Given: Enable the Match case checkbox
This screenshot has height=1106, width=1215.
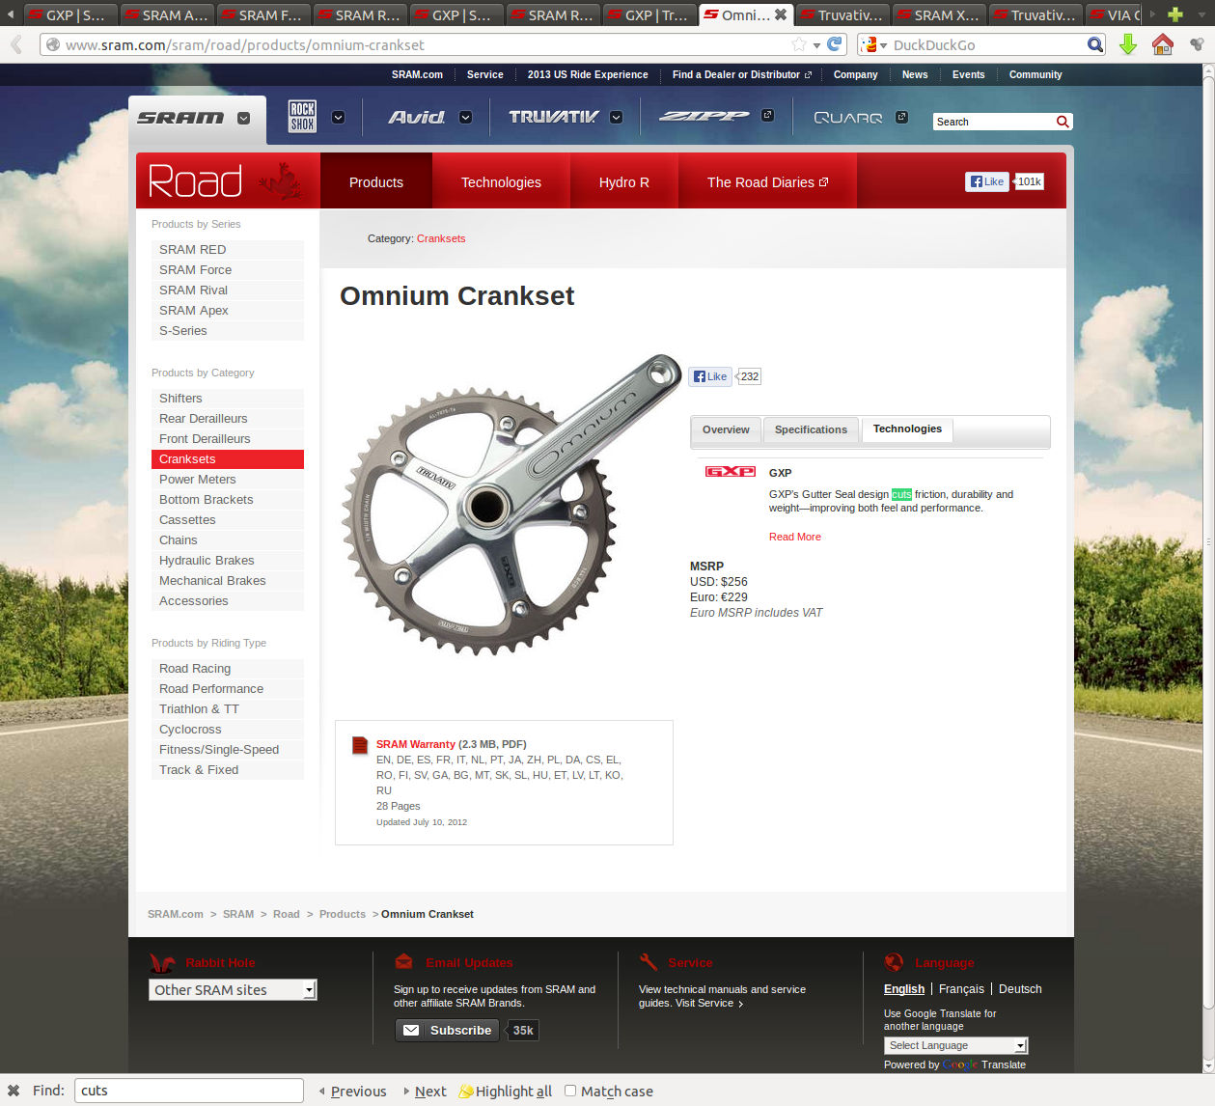Looking at the screenshot, I should click(x=570, y=1091).
